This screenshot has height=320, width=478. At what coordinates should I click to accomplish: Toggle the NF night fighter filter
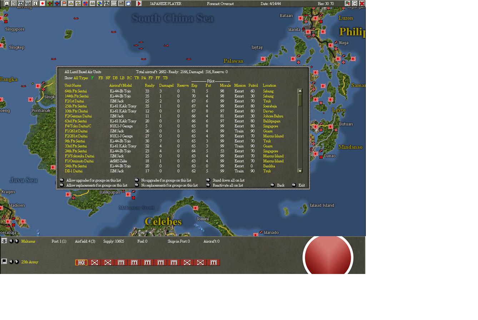coord(108,78)
